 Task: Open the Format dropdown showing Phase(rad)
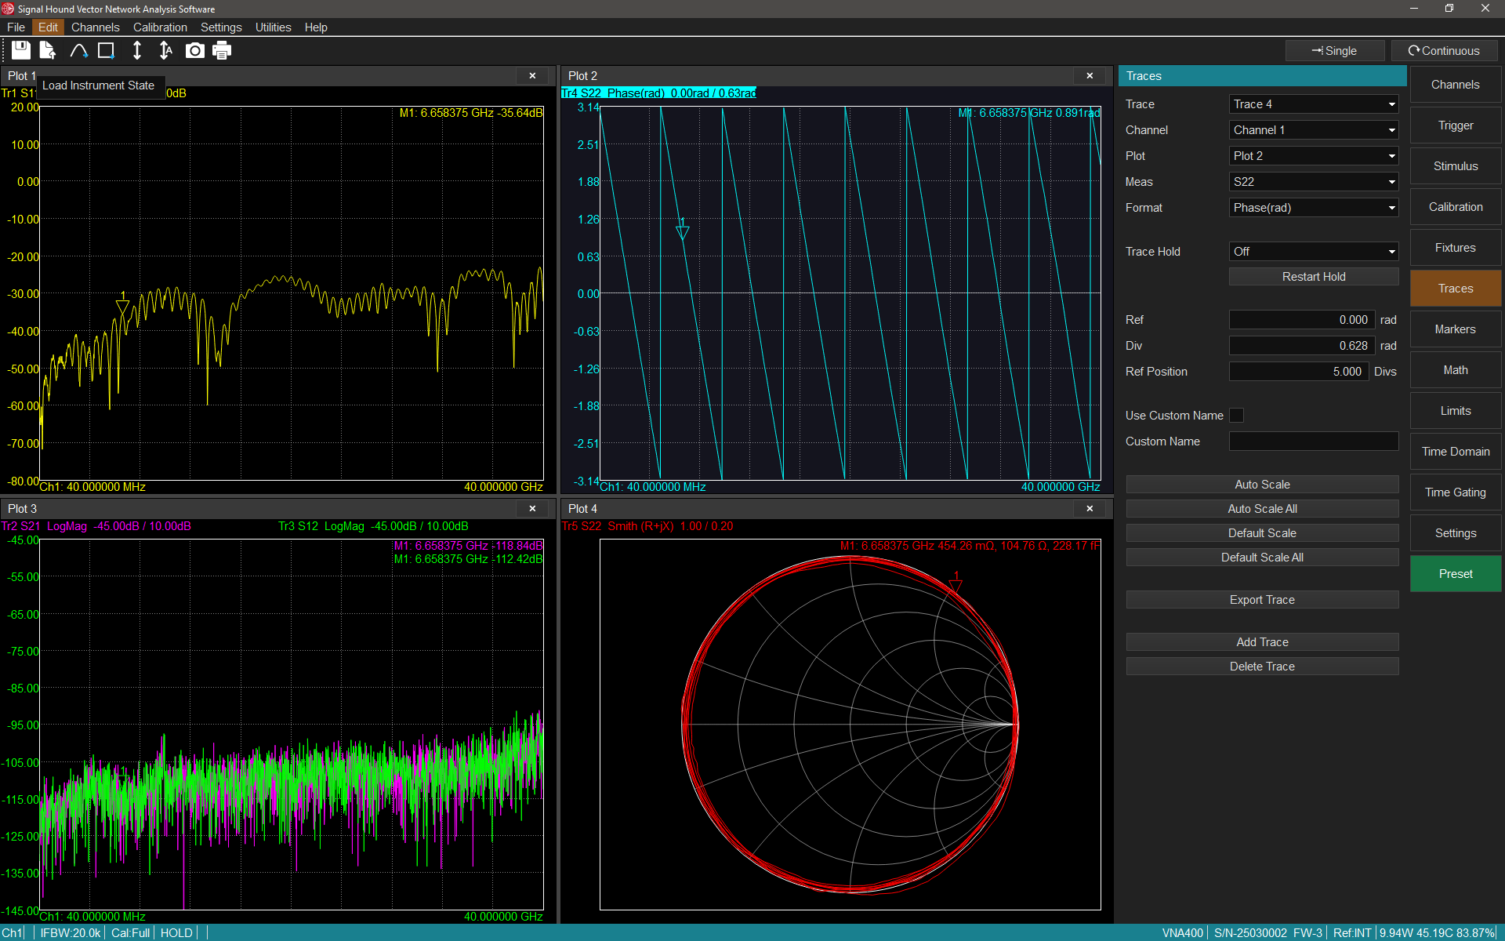click(x=1313, y=208)
